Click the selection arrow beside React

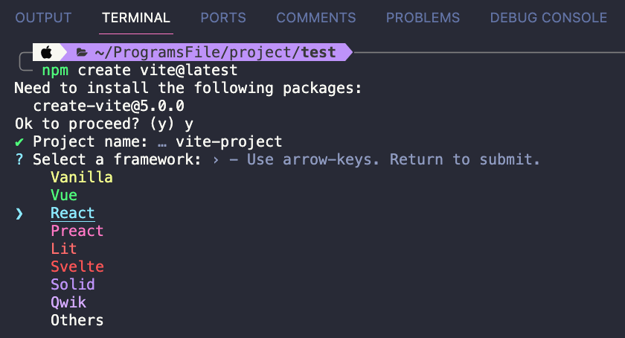coord(19,214)
